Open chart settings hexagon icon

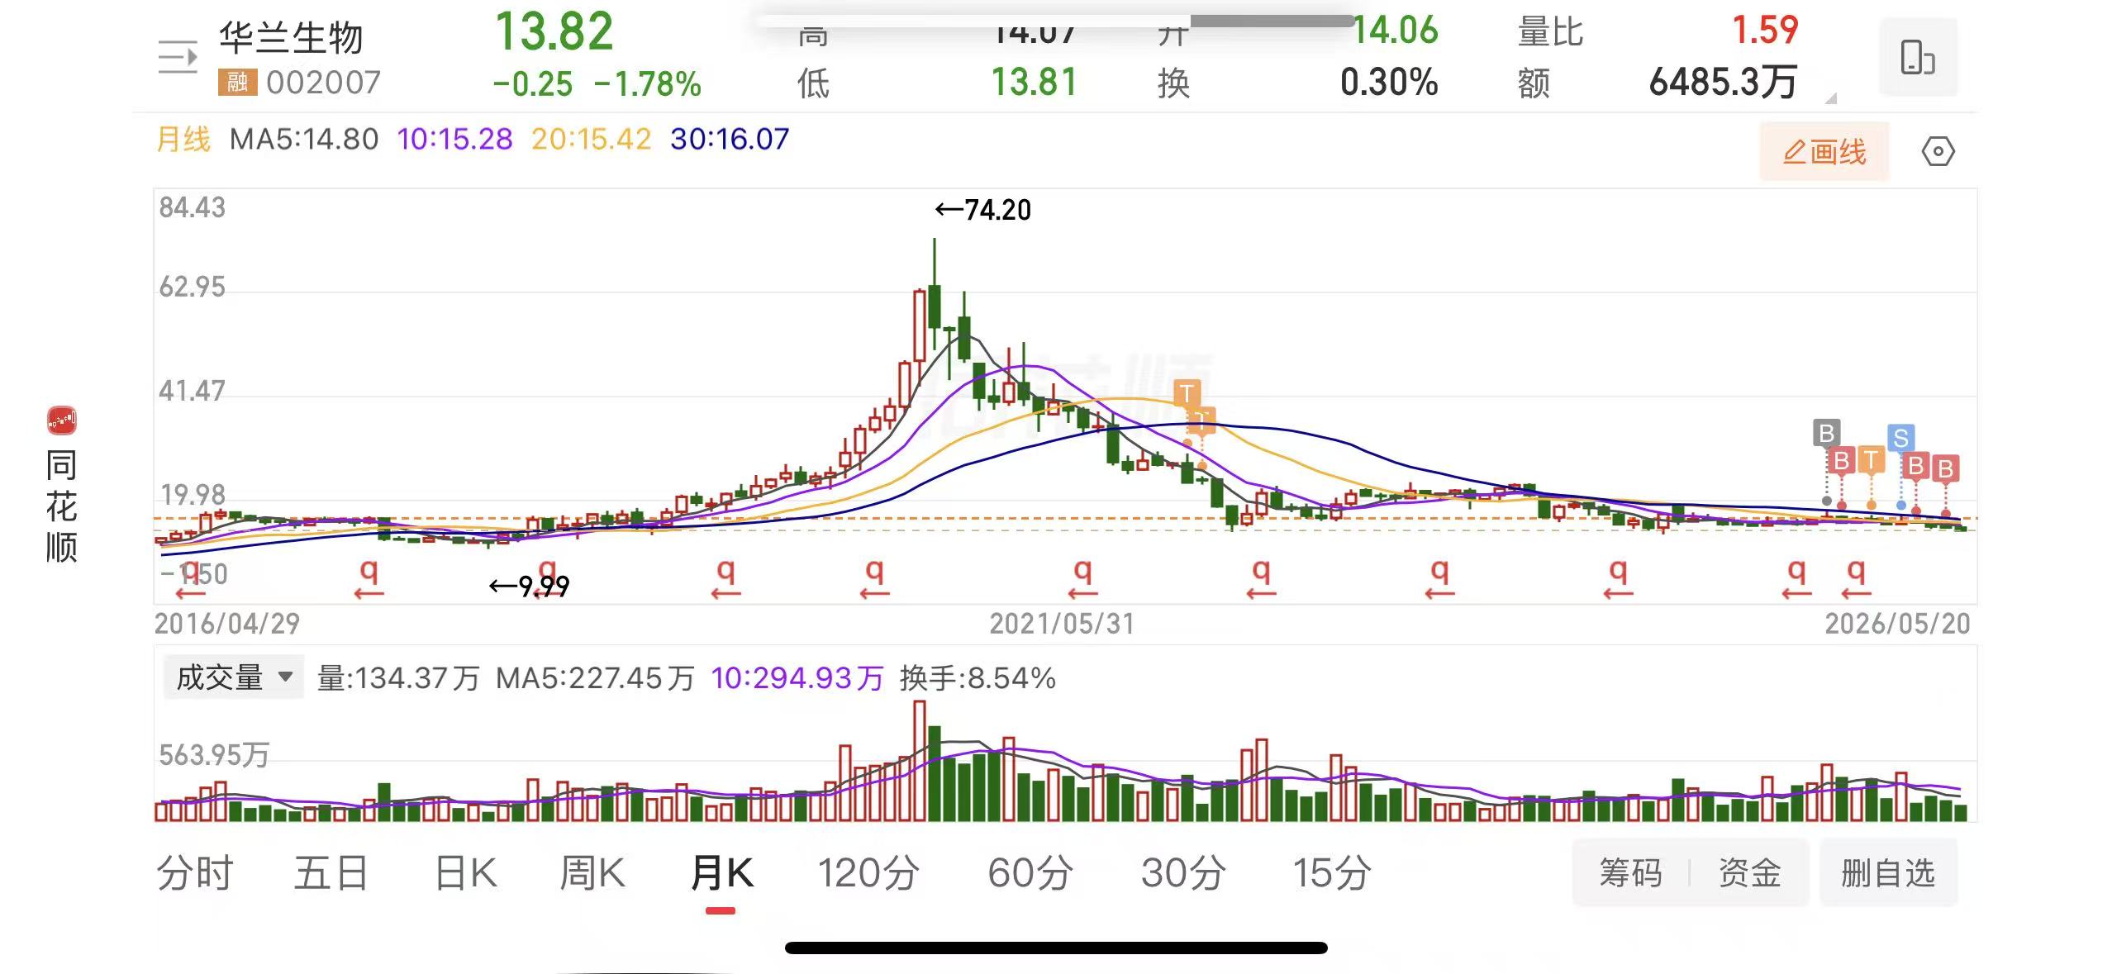pos(1938,152)
